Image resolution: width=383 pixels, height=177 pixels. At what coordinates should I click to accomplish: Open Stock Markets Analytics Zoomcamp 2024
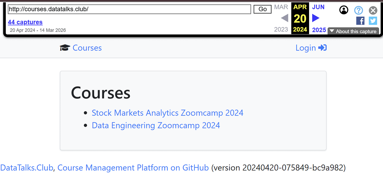point(168,113)
